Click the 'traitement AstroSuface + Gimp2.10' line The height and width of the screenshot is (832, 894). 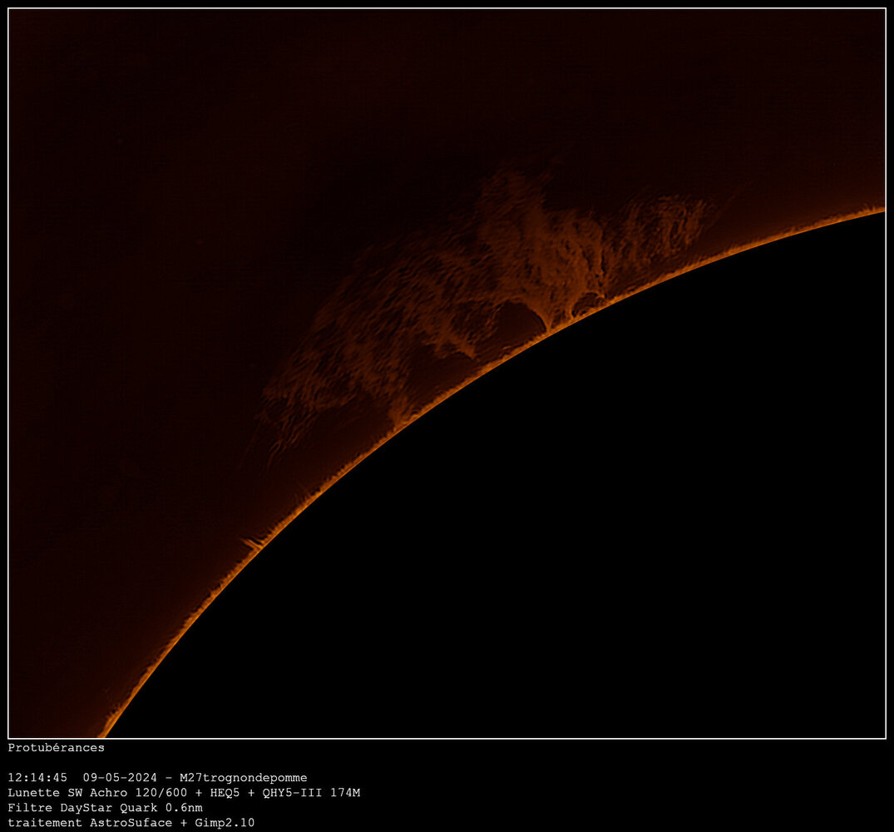tap(131, 823)
